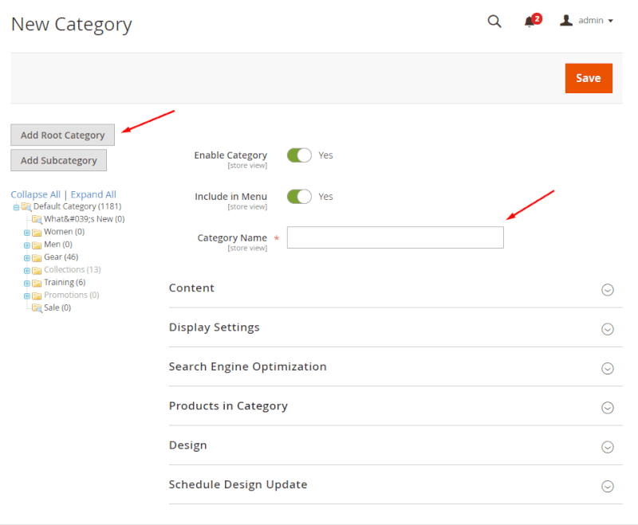638x525 pixels.
Task: Open the admin account menu
Action: coord(588,21)
